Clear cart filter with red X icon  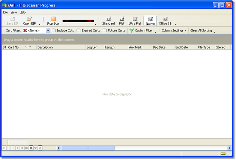pyautogui.click(x=25, y=30)
